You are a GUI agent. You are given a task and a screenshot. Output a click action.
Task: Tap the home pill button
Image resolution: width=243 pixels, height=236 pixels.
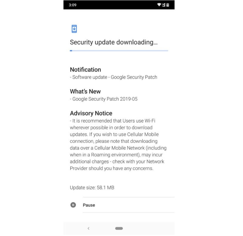[x=119, y=228]
